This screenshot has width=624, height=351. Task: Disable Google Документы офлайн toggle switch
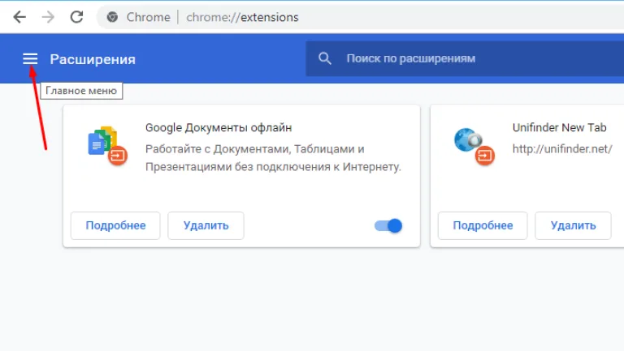(x=388, y=225)
